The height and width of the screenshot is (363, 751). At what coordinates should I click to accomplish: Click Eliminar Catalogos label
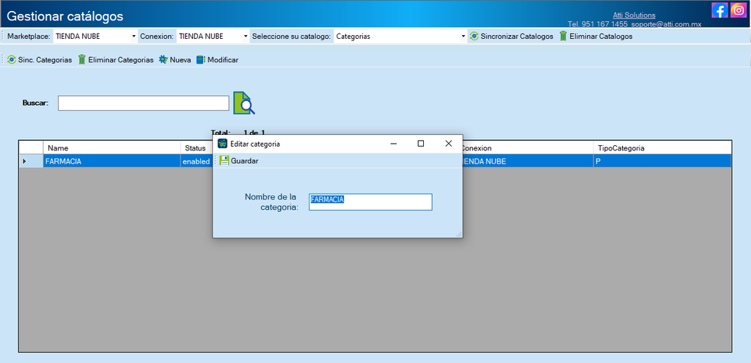coord(601,37)
